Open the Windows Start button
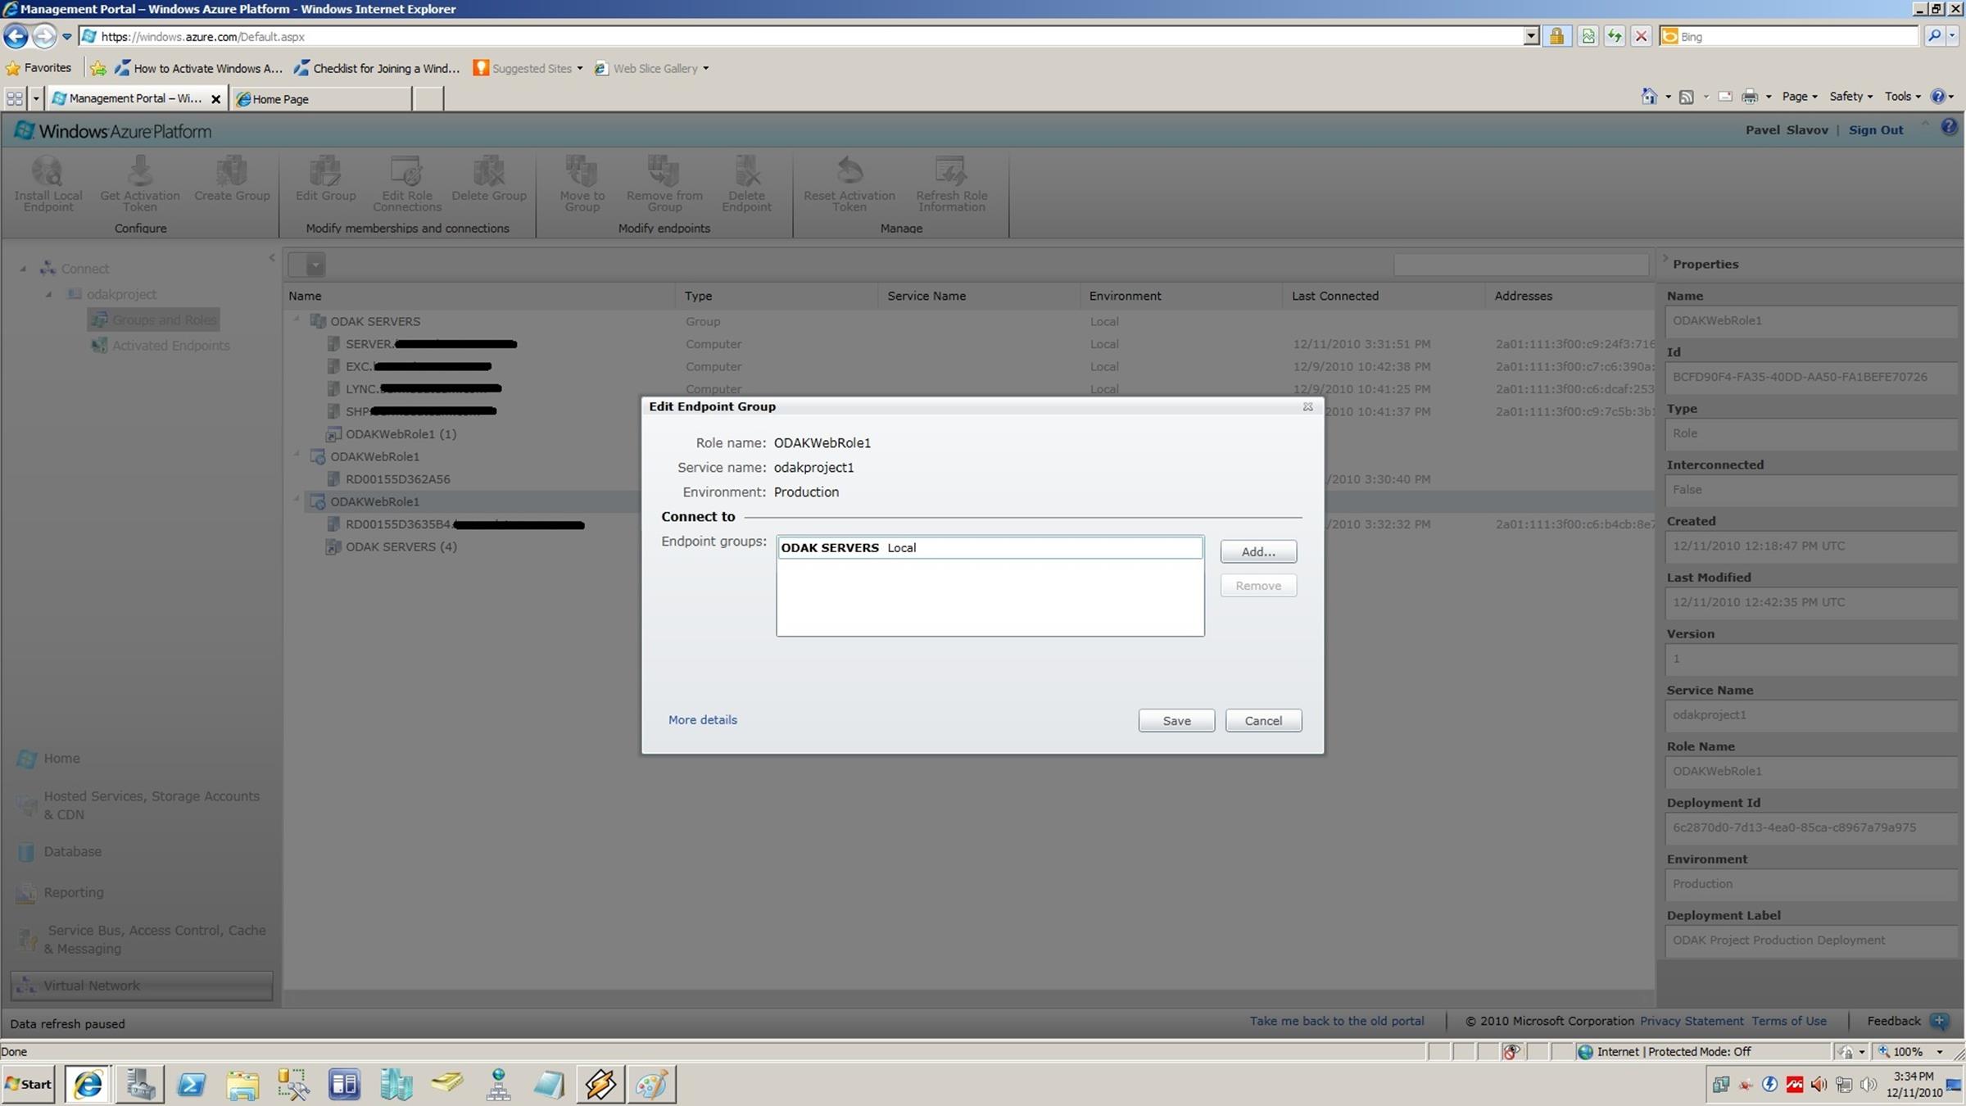Image resolution: width=1966 pixels, height=1106 pixels. 28,1084
